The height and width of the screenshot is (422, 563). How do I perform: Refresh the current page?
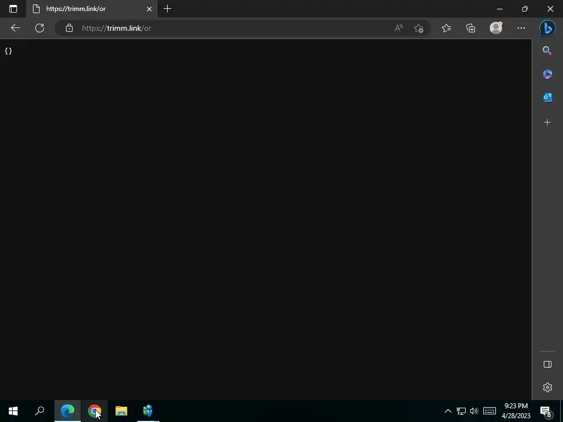tap(40, 28)
